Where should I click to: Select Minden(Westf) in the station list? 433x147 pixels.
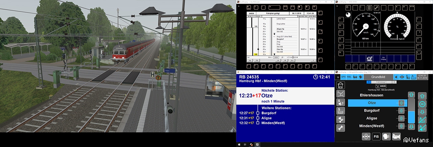click(x=372, y=126)
